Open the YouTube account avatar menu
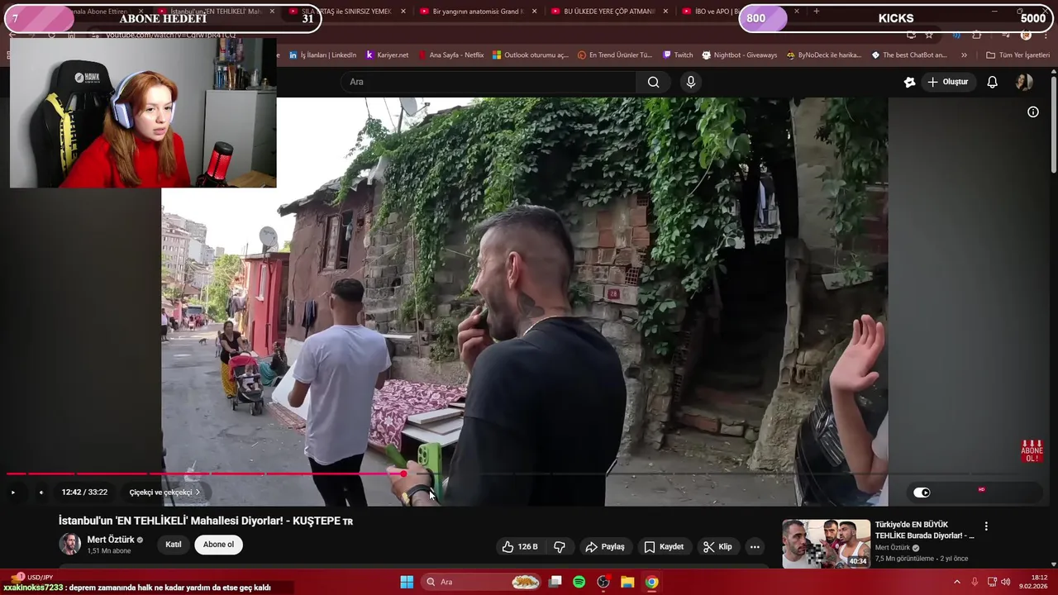Viewport: 1058px width, 595px height. pyautogui.click(x=1024, y=82)
